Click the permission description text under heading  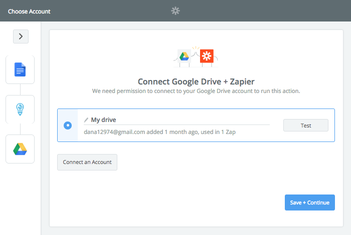(196, 91)
